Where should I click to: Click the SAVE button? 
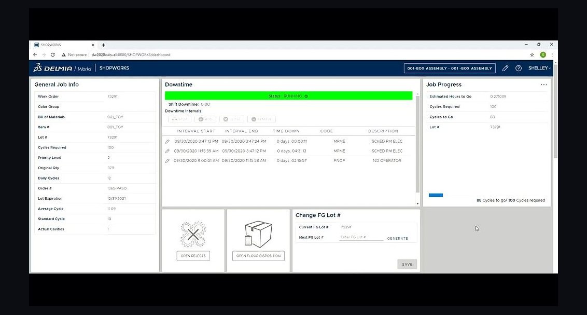pos(407,265)
